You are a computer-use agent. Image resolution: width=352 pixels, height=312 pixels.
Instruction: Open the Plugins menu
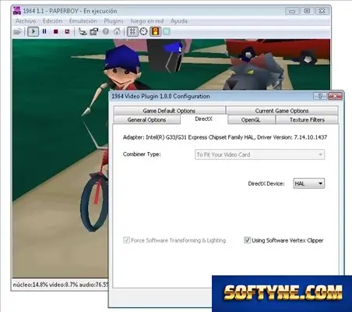pos(114,21)
